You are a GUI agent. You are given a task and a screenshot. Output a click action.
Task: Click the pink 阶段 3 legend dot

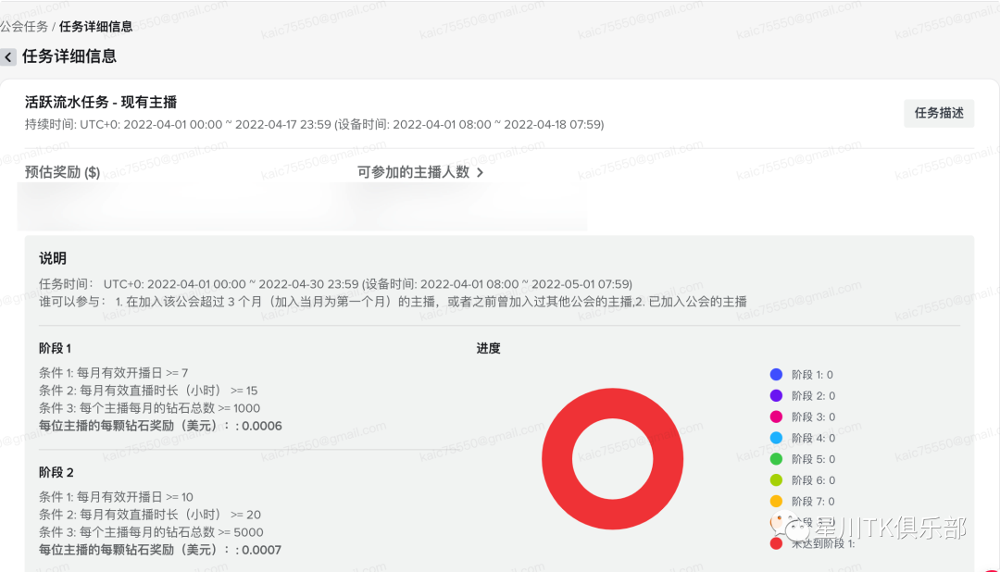(x=774, y=417)
